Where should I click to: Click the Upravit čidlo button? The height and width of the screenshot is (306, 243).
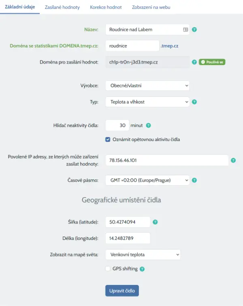point(122,291)
